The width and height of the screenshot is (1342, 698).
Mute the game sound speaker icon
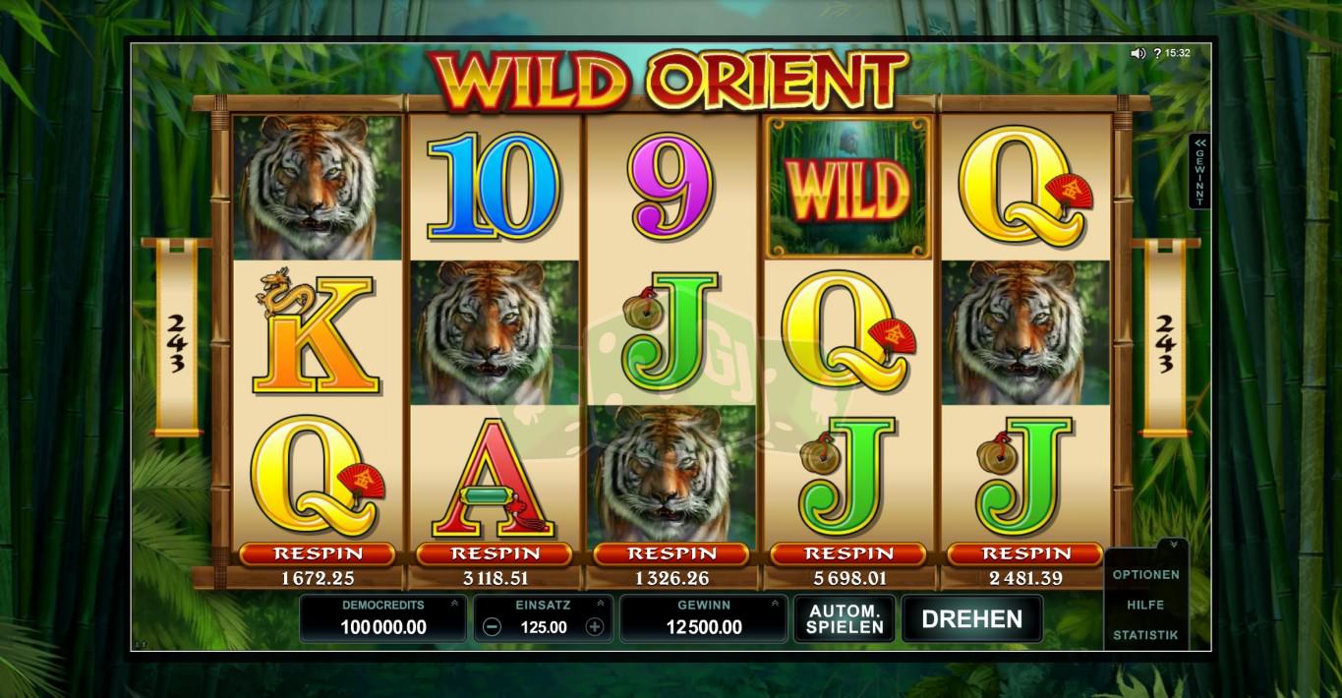[1138, 53]
